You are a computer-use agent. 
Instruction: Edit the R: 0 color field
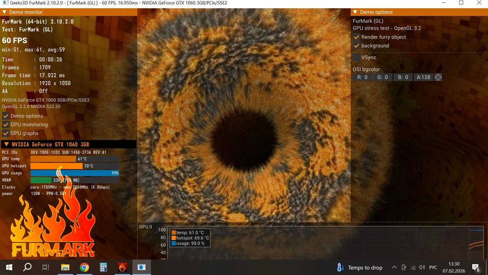point(362,77)
